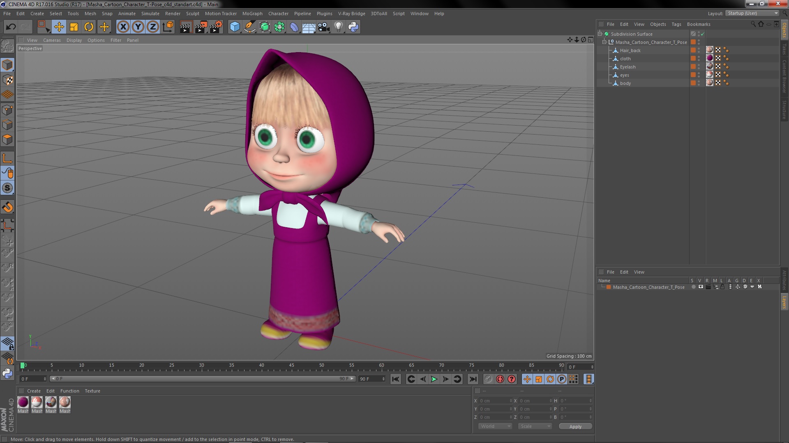This screenshot has width=789, height=443.
Task: Click the magnet tool in left toolbar
Action: point(7,207)
